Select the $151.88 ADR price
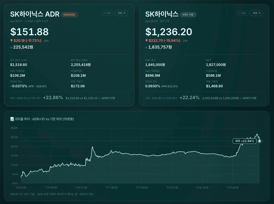Image resolution: width=274 pixels, height=204 pixels. [x=29, y=32]
